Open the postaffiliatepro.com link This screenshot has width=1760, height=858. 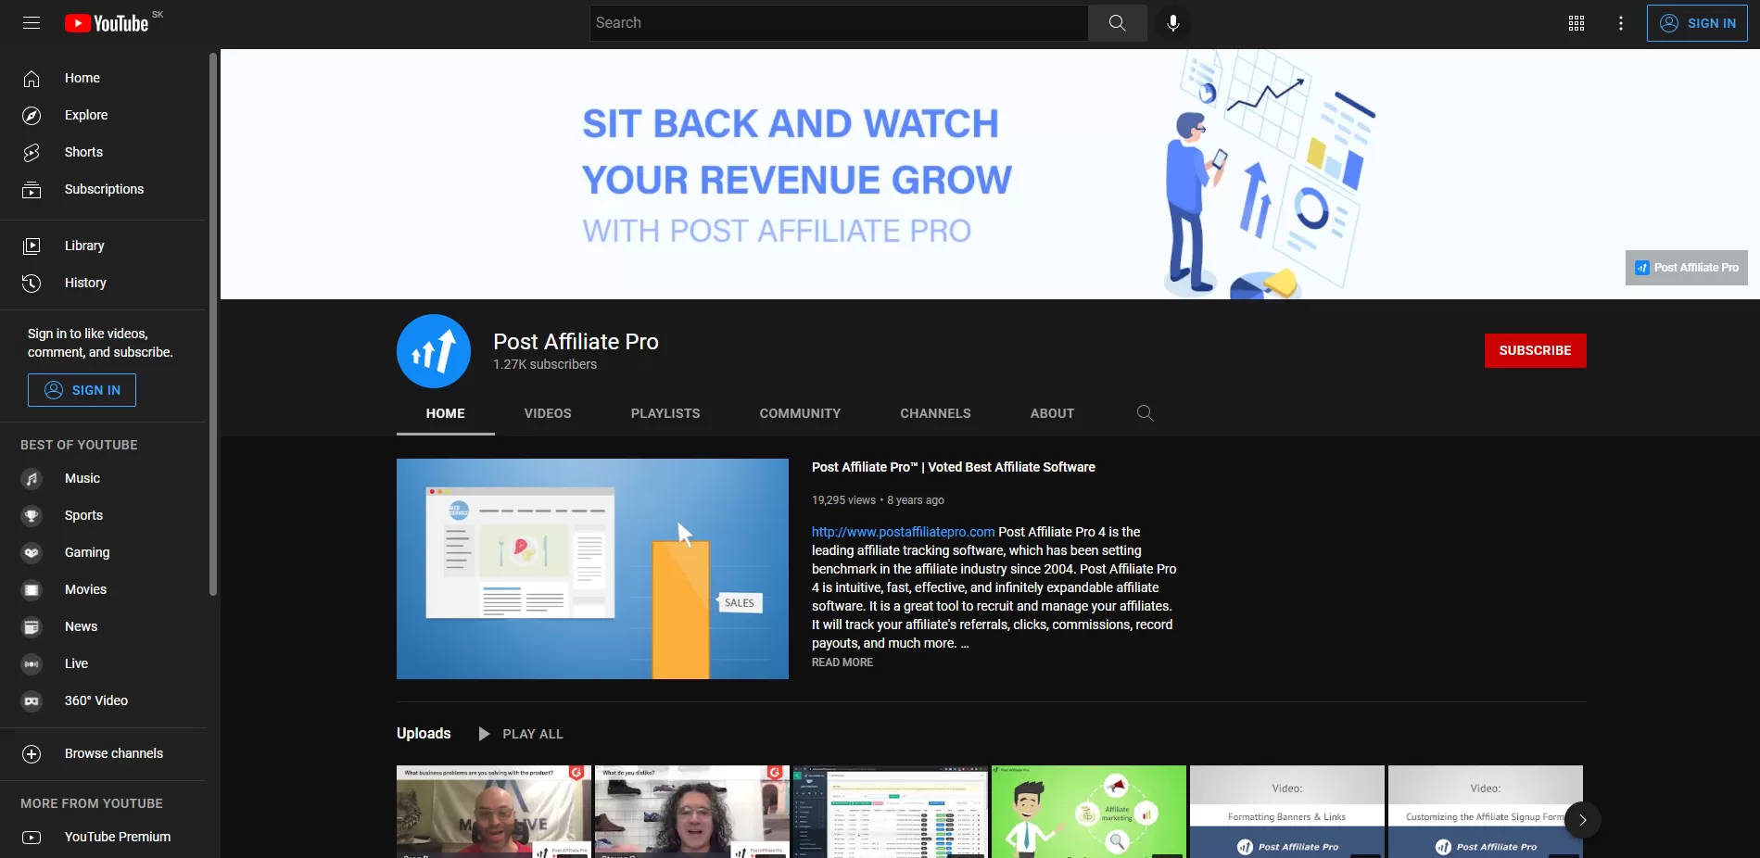(x=901, y=532)
